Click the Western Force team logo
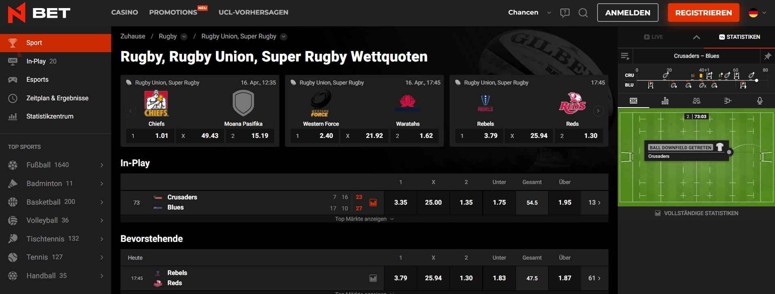This screenshot has height=294, width=775. click(321, 104)
